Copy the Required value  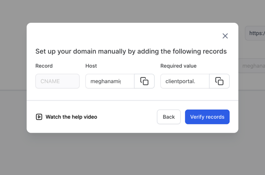(x=219, y=81)
